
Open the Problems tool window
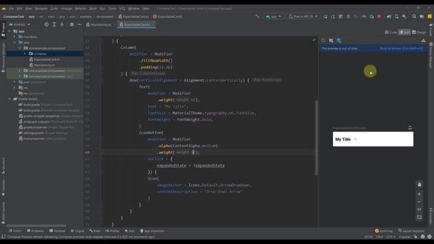(35, 231)
